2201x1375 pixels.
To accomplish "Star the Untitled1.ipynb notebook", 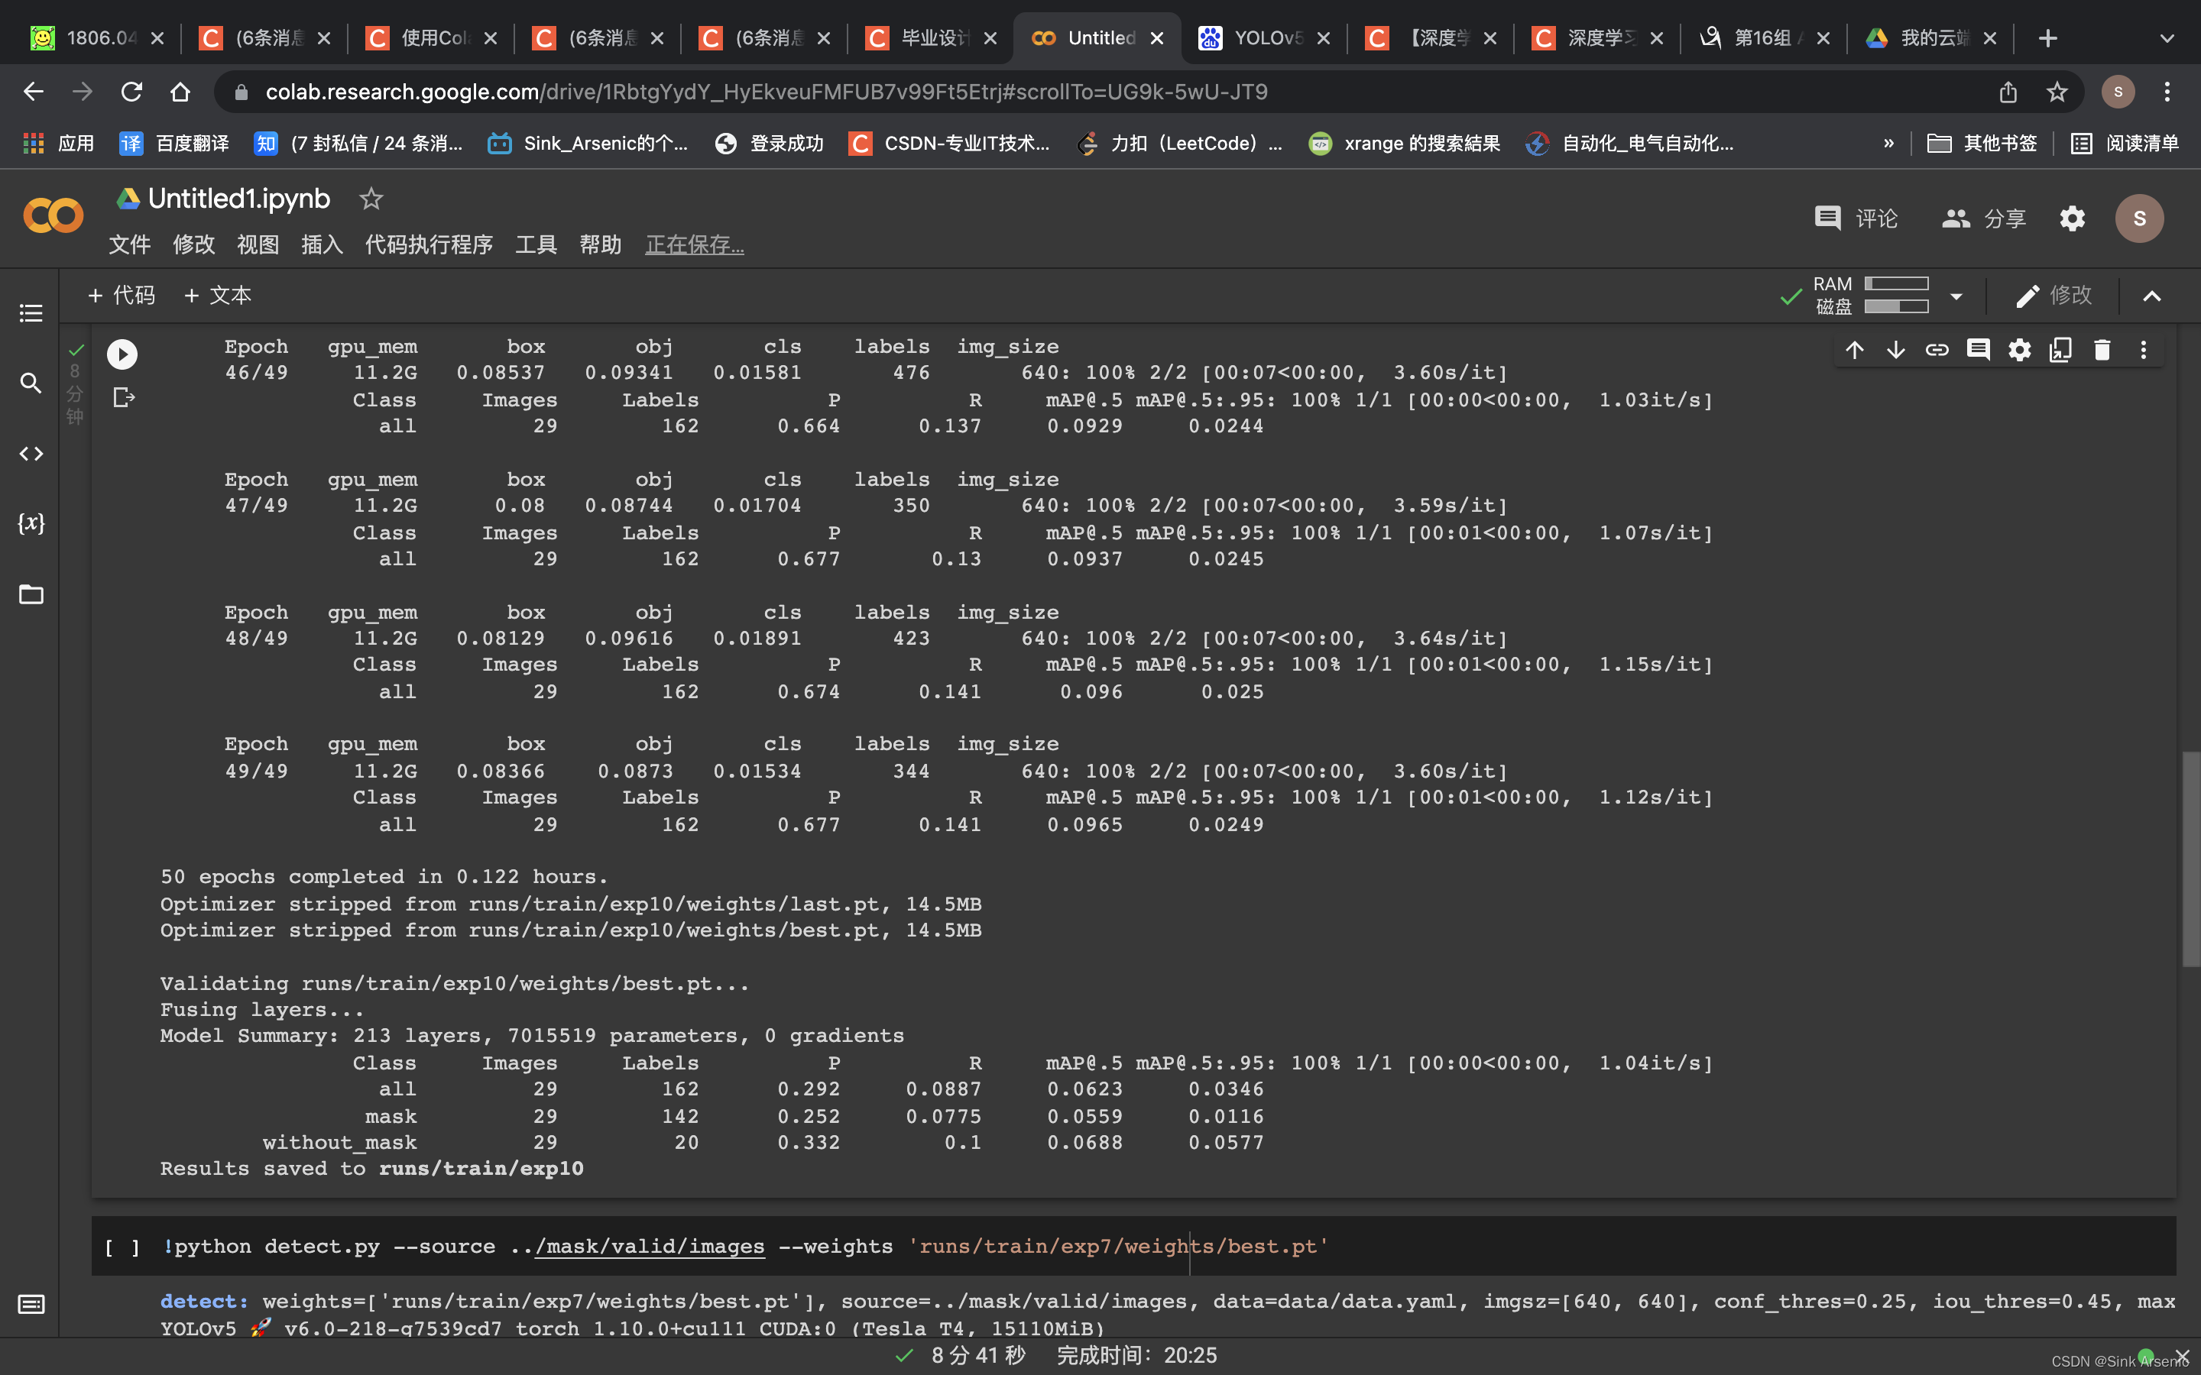I will point(370,199).
